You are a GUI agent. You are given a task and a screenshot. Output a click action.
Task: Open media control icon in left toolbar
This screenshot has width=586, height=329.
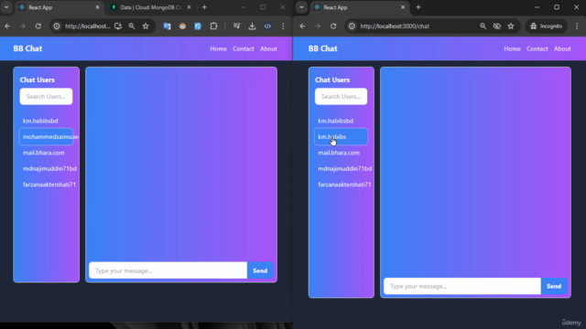click(236, 27)
